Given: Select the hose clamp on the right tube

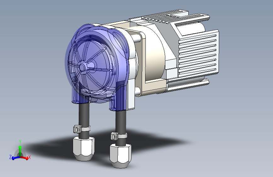Looking at the screenshot, I should click(119, 136).
